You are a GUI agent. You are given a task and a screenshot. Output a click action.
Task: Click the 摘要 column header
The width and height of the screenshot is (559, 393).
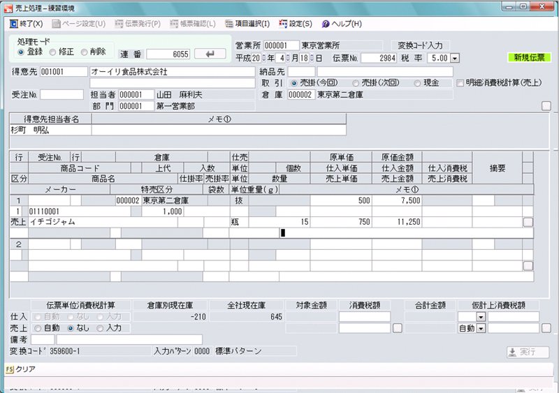pyautogui.click(x=498, y=168)
